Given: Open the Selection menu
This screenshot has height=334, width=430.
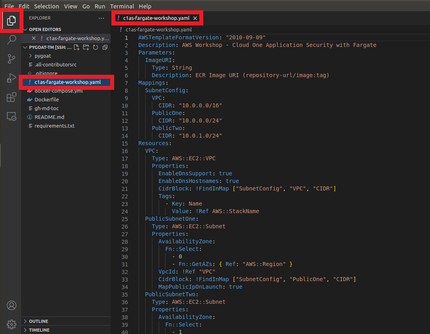Looking at the screenshot, I should pos(47,6).
